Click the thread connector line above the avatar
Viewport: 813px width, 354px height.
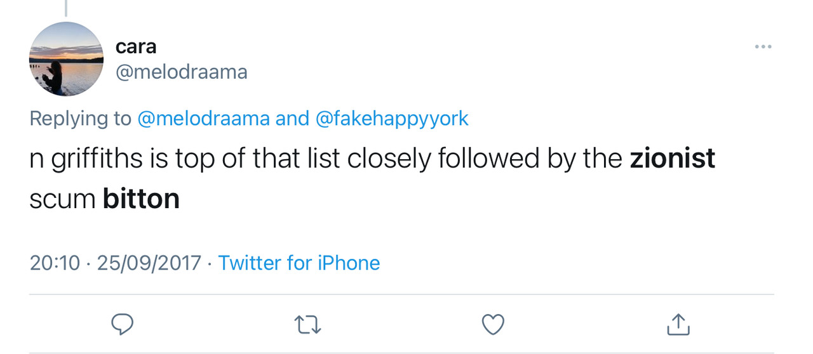coord(66,8)
